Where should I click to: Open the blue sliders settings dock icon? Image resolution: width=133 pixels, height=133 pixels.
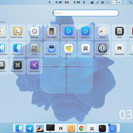(113, 128)
